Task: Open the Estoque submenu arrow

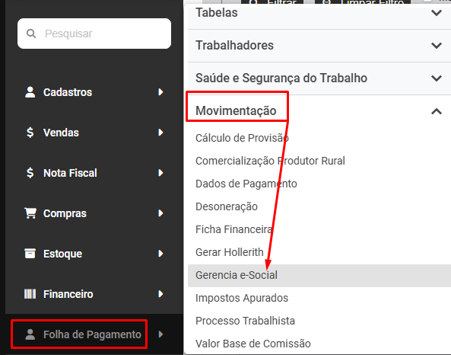Action: [160, 254]
